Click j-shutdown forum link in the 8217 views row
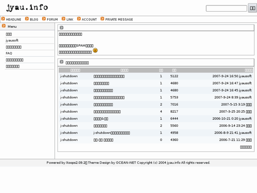Viewport: 257px width, 193px height. pyautogui.click(x=69, y=111)
